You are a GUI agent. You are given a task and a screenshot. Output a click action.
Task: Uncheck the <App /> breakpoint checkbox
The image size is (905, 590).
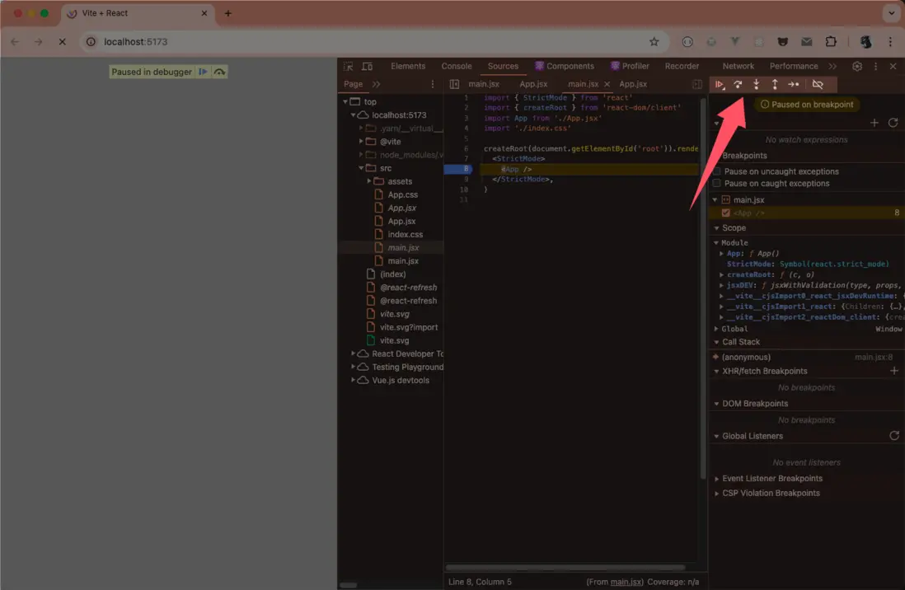pyautogui.click(x=725, y=213)
